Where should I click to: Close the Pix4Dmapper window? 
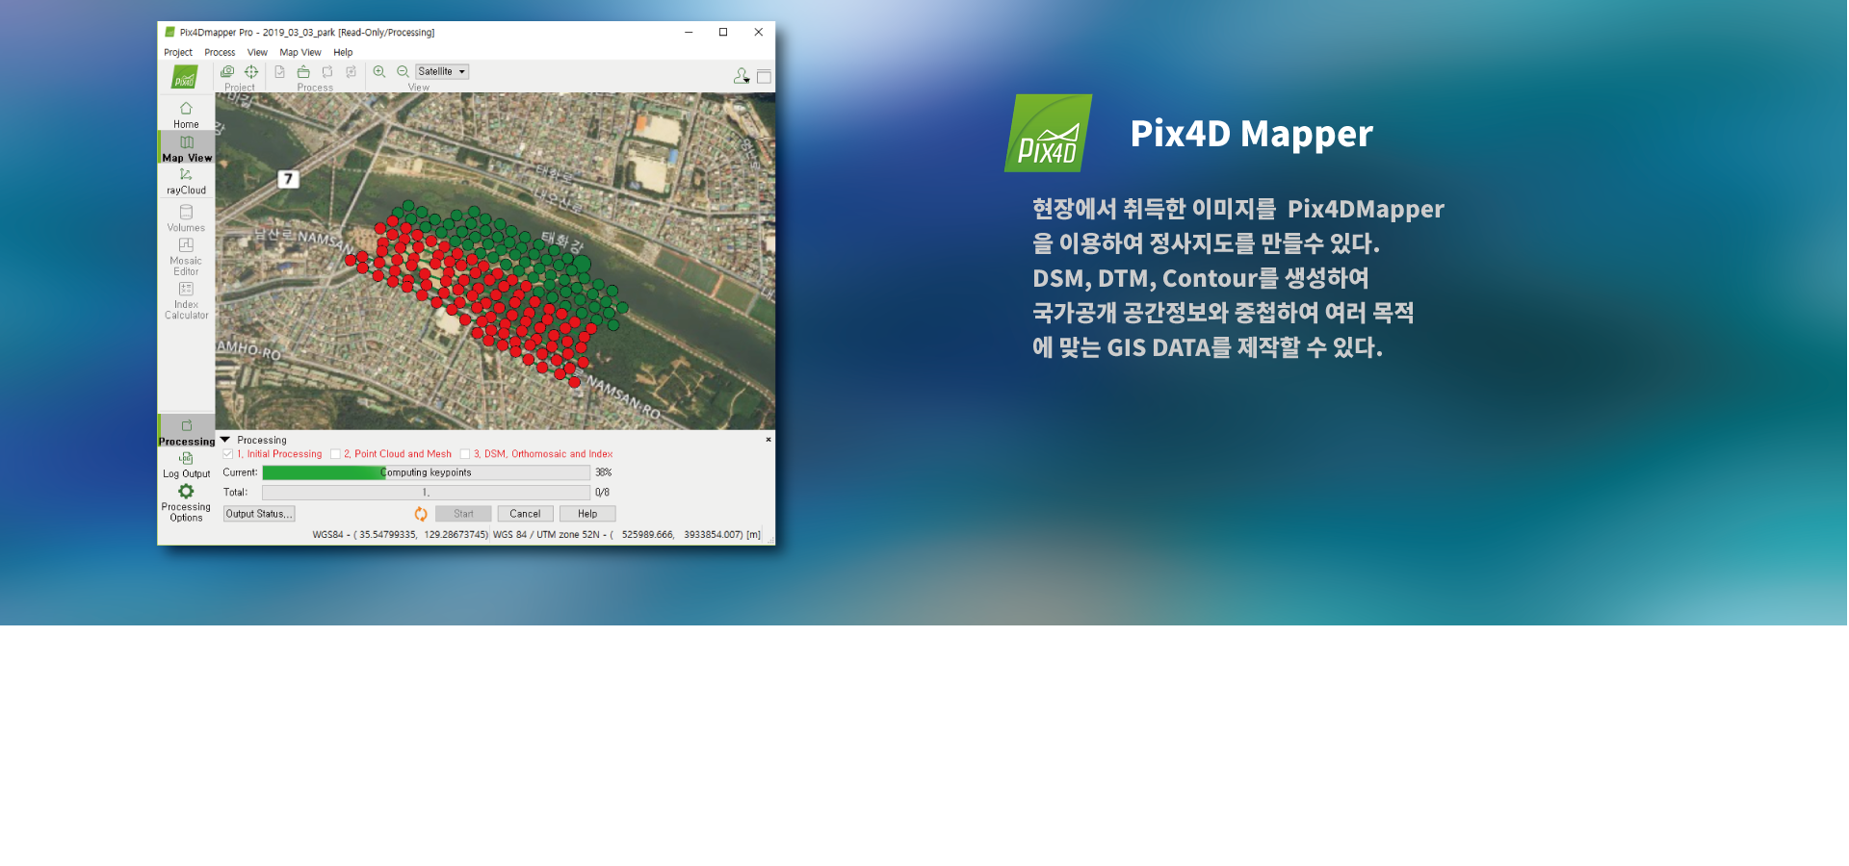(x=758, y=32)
